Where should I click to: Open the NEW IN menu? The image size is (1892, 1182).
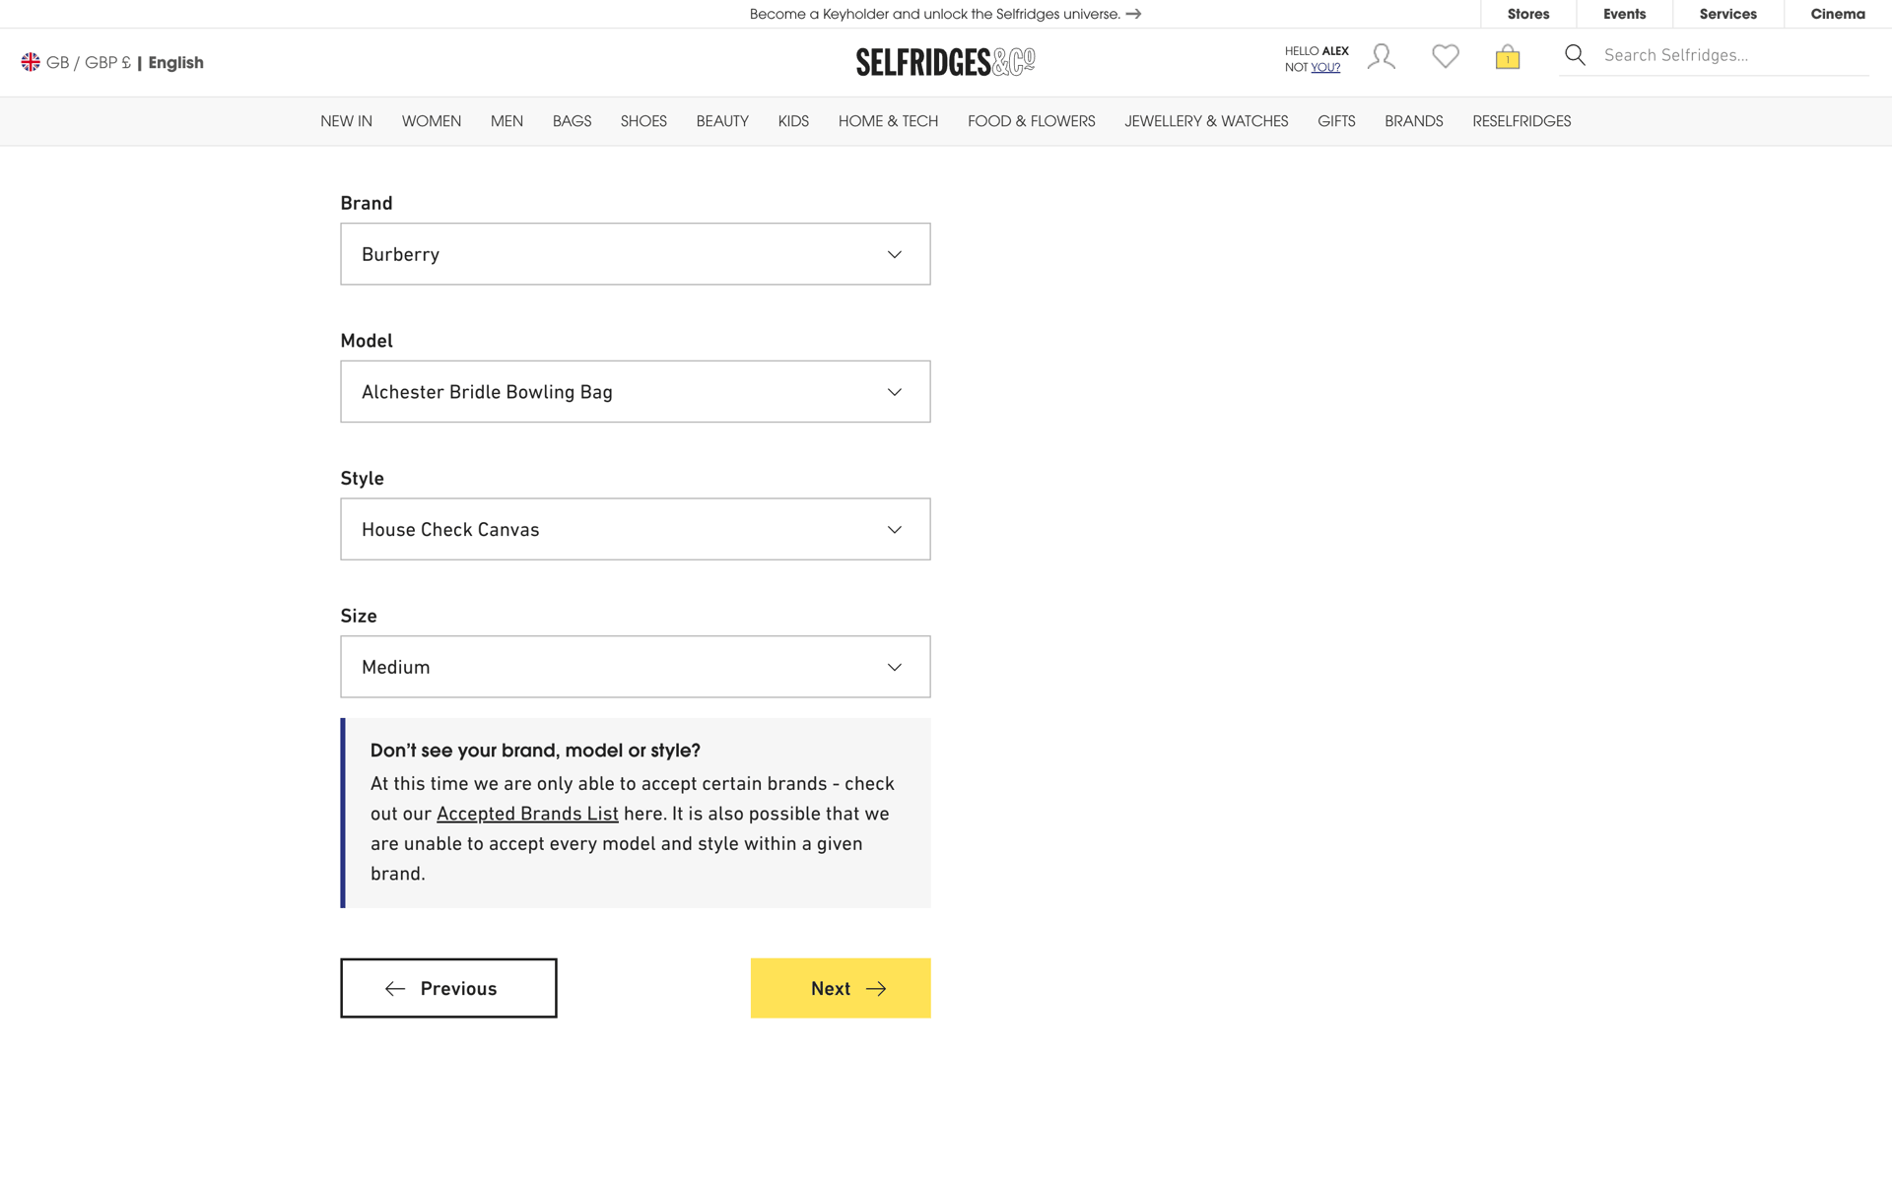tap(346, 121)
